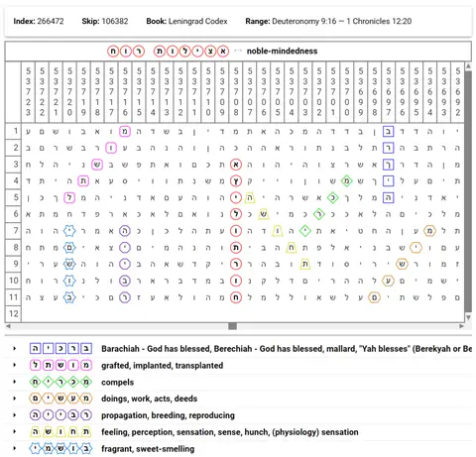Click the blue star bet in row 11

point(69,297)
